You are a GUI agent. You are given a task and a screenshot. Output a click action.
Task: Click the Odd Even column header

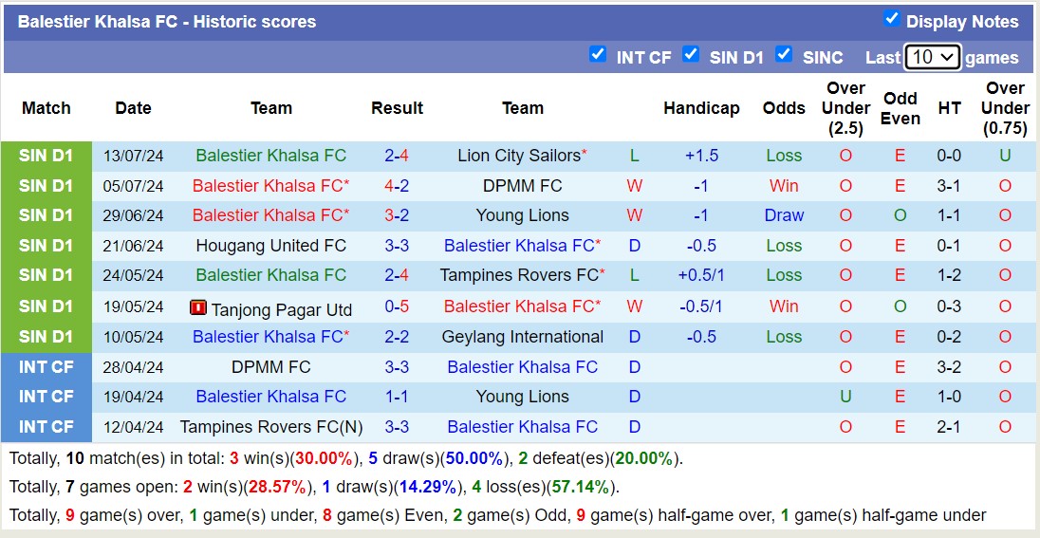point(900,108)
